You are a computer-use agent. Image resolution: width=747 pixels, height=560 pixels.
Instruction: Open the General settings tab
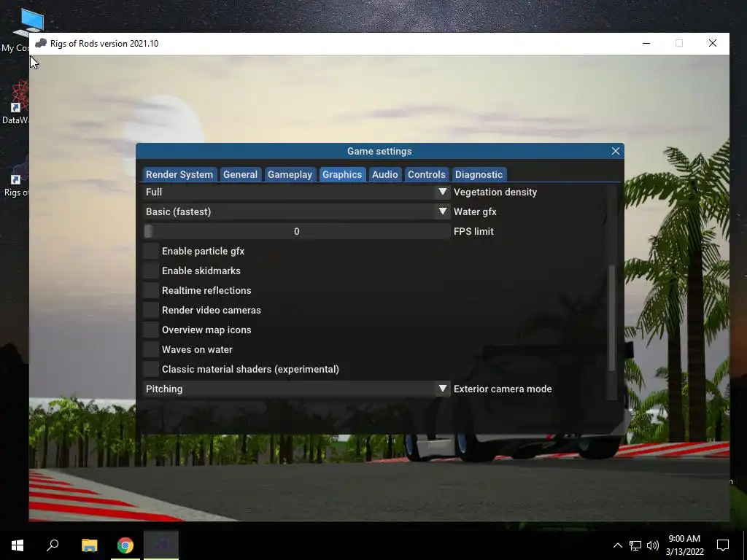pyautogui.click(x=240, y=174)
